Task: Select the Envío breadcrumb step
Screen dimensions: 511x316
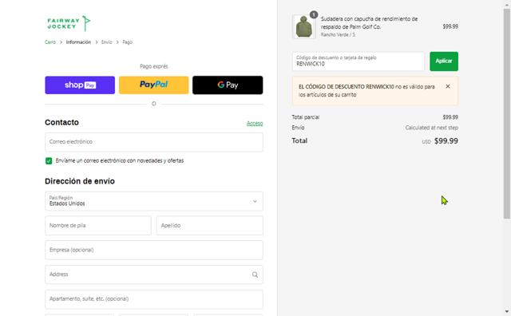Action: click(x=106, y=42)
